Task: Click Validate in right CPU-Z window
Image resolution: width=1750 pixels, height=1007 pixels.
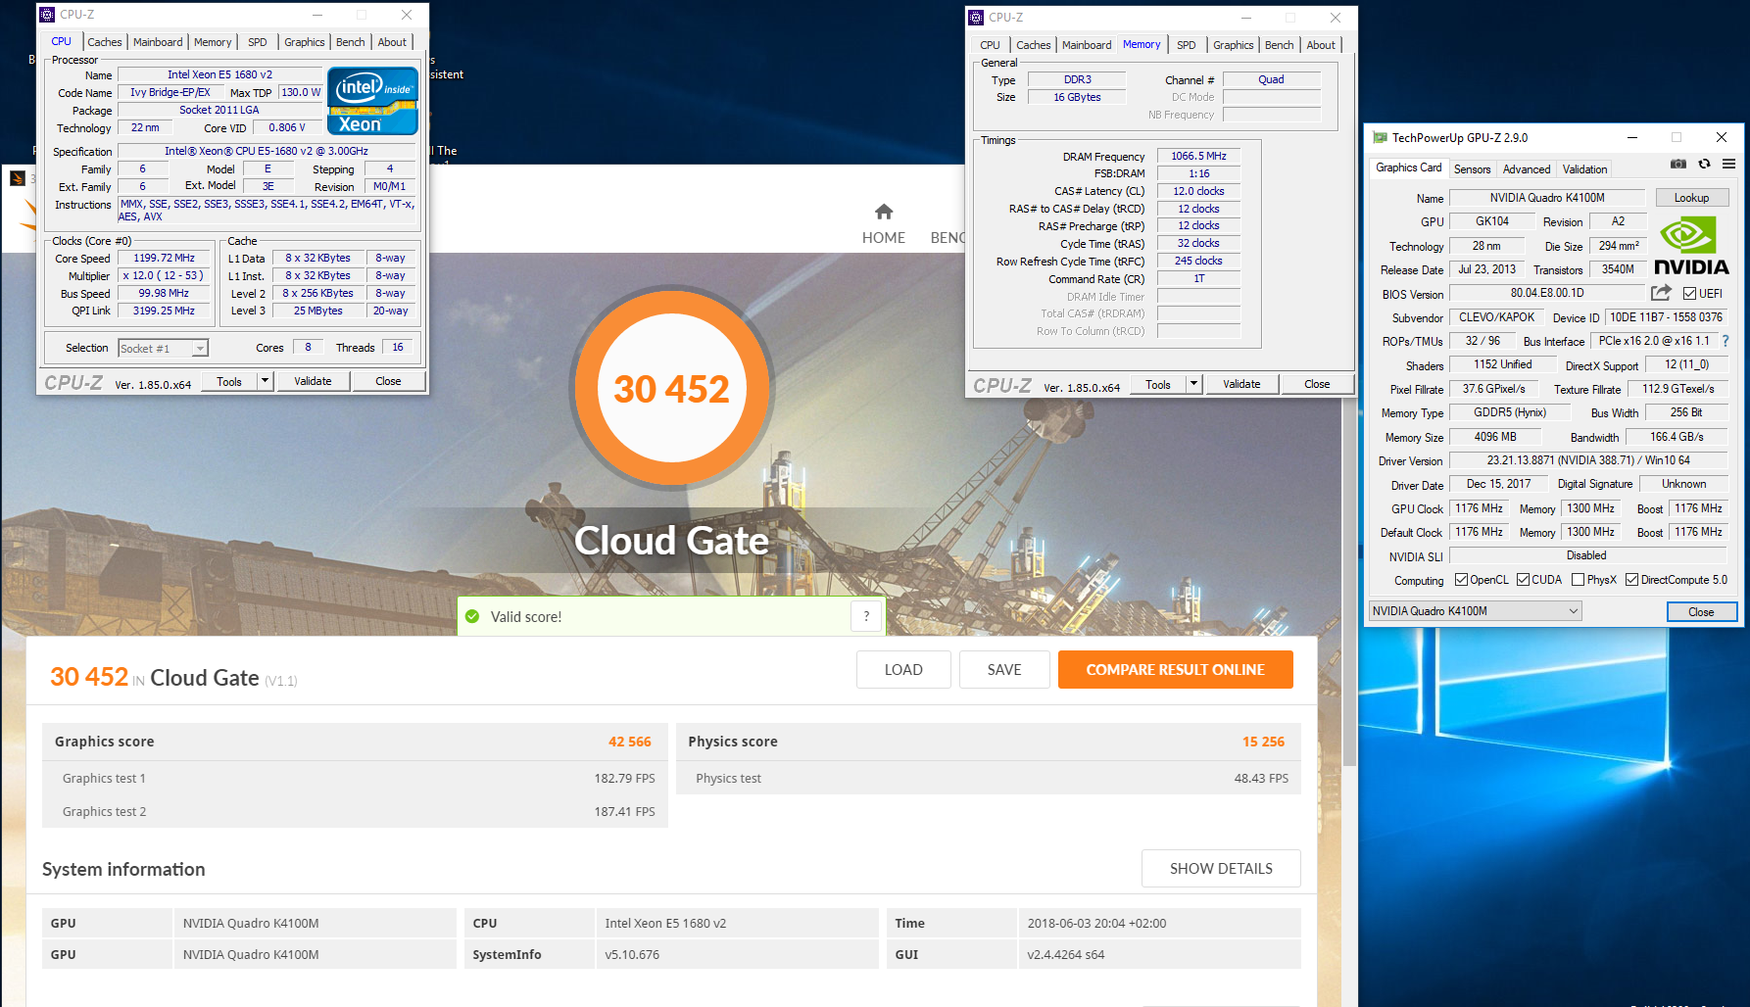Action: point(1241,384)
